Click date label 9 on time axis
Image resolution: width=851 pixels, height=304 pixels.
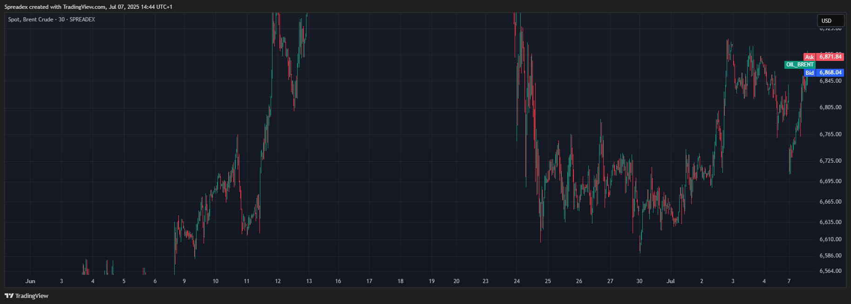[184, 281]
